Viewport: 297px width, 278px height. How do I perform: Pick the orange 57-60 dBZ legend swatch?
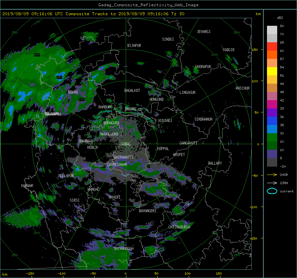pos(272,55)
